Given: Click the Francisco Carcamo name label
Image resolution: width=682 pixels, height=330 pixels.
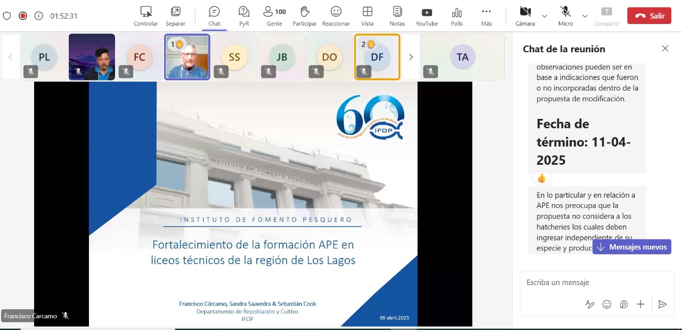Looking at the screenshot, I should click(x=30, y=316).
